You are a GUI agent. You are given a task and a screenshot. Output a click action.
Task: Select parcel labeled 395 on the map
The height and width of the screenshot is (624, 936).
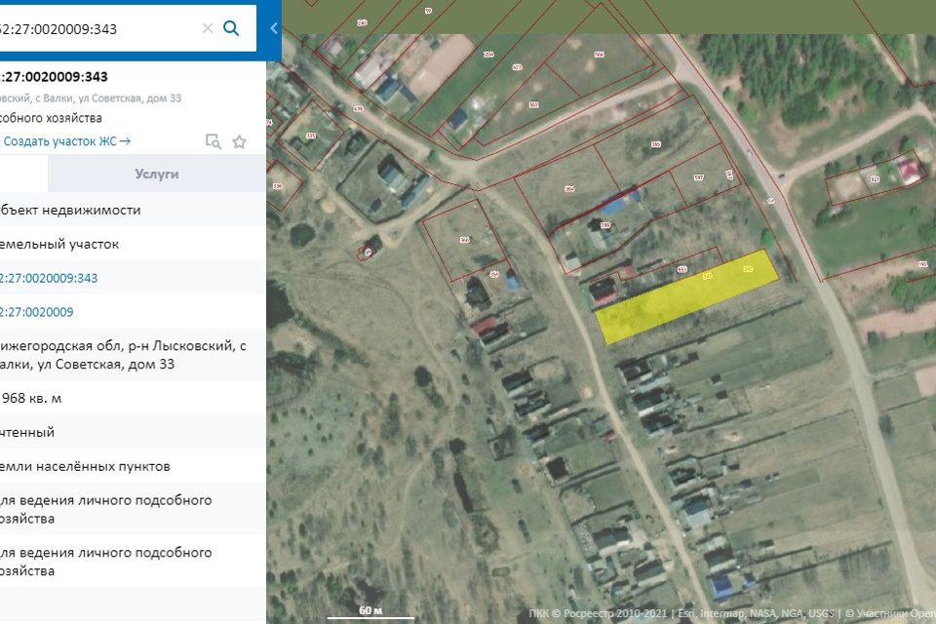tap(655, 144)
